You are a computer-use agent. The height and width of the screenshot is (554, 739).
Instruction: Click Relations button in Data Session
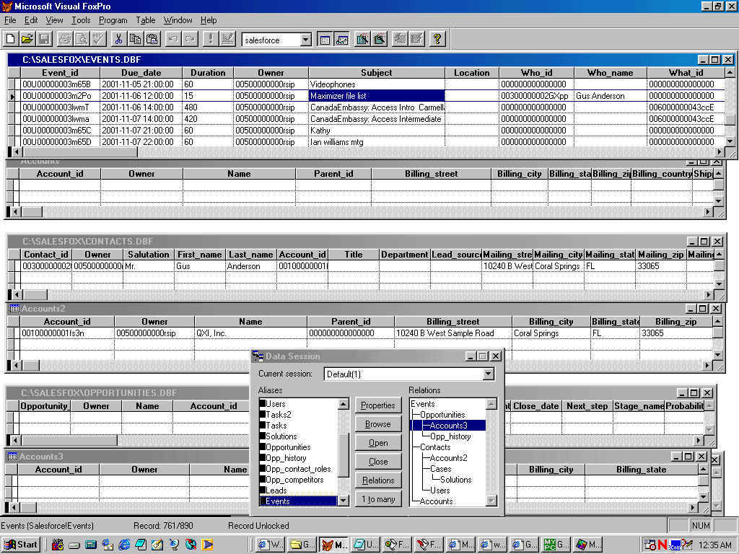[x=378, y=480]
